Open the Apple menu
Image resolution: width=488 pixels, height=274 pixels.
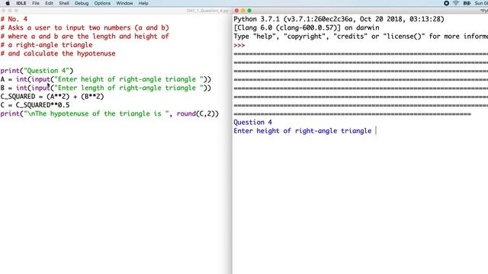pos(8,3)
